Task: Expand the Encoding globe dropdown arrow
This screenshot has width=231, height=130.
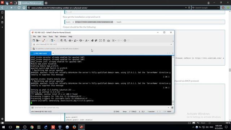Action: 83,40
